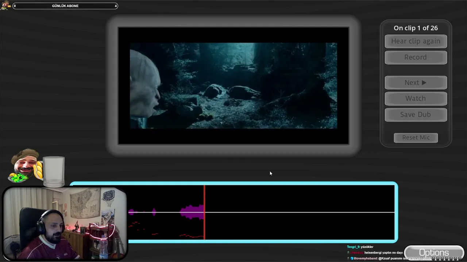Click the bearded face emote with beret

point(25,166)
